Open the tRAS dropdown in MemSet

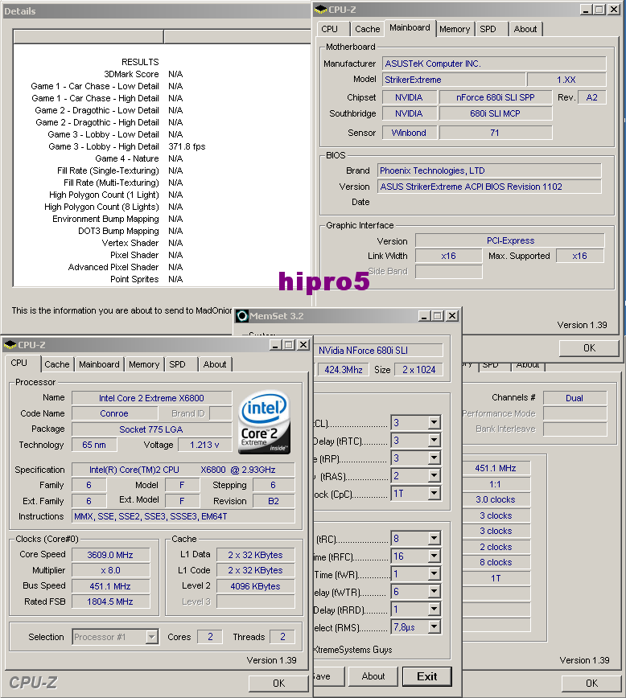(434, 476)
